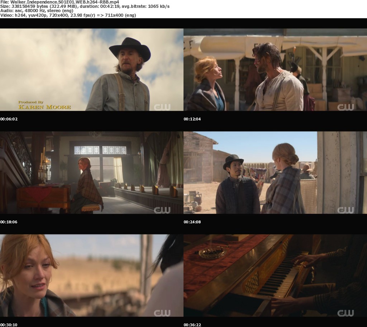The image size is (367, 327).
Task: Click the 00:24:08 timestamp label
Action: pyautogui.click(x=192, y=222)
